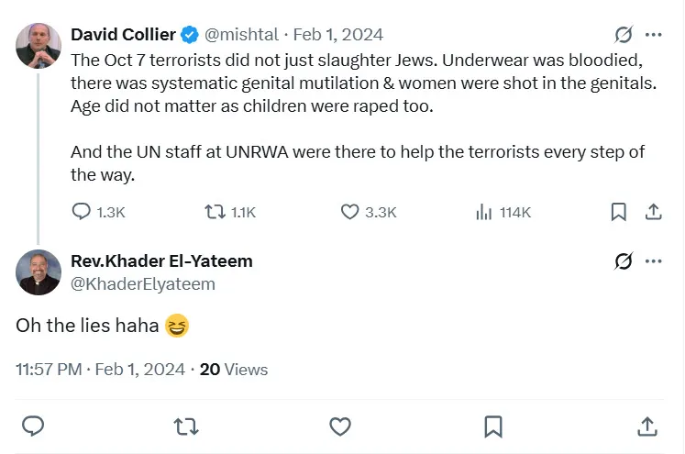Repost Rev. Khader El-Yateem's reply
This screenshot has width=685, height=454.
186,426
